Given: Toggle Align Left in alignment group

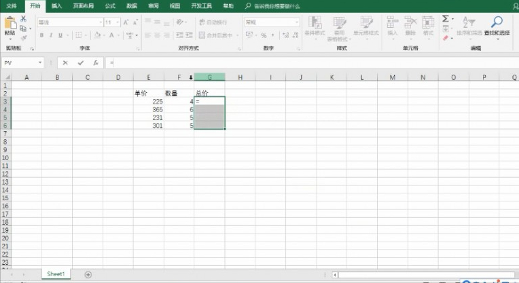Looking at the screenshot, I should click(x=148, y=35).
